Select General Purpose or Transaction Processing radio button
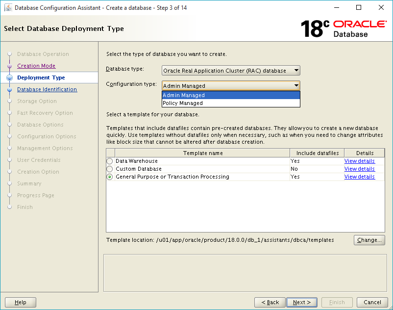 point(110,177)
